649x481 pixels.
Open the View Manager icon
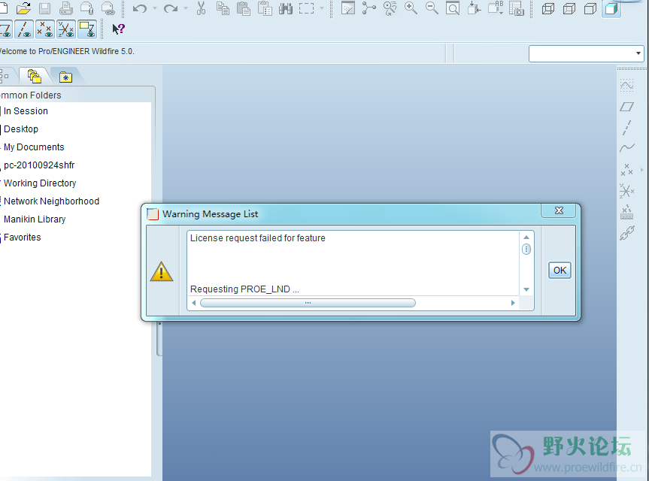516,8
